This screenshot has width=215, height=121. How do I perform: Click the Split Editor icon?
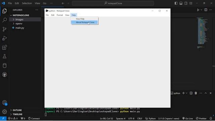pyautogui.click(x=206, y=10)
